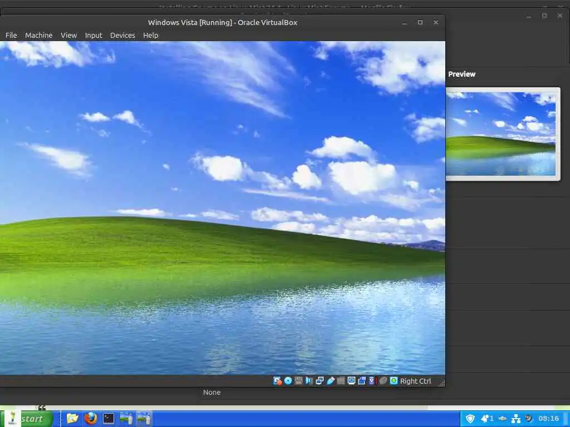This screenshot has height=427, width=570.
Task: Close the Windows Vista VirtualBox window
Action: [x=435, y=22]
